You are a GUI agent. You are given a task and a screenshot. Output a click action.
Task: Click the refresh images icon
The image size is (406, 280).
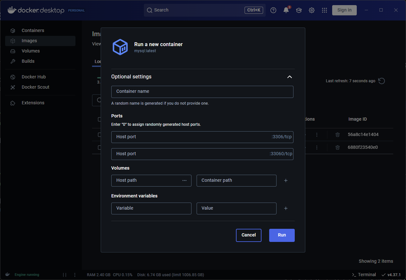pyautogui.click(x=381, y=81)
